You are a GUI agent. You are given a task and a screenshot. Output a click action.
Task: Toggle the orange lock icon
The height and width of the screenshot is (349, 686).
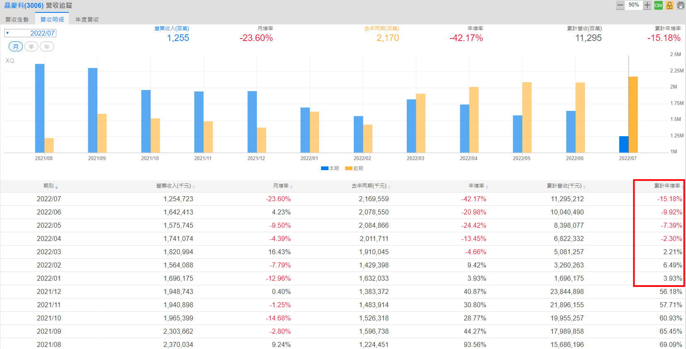point(669,5)
